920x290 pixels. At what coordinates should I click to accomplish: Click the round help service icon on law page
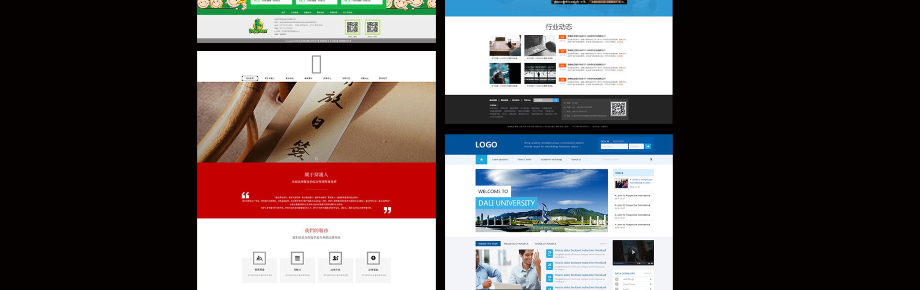[x=373, y=258]
